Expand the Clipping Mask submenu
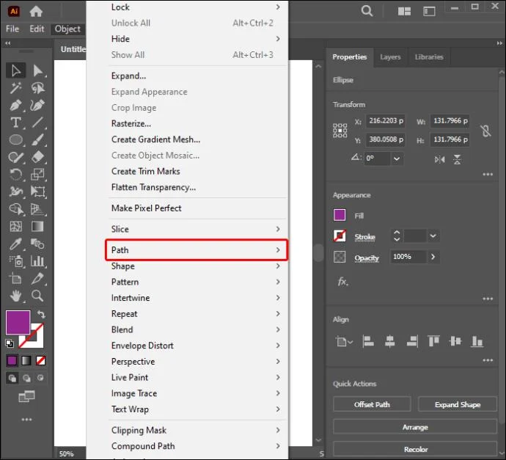506x460 pixels. 196,430
